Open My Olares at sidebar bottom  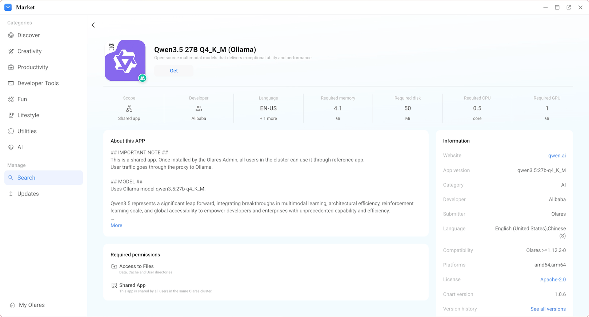[x=32, y=305]
